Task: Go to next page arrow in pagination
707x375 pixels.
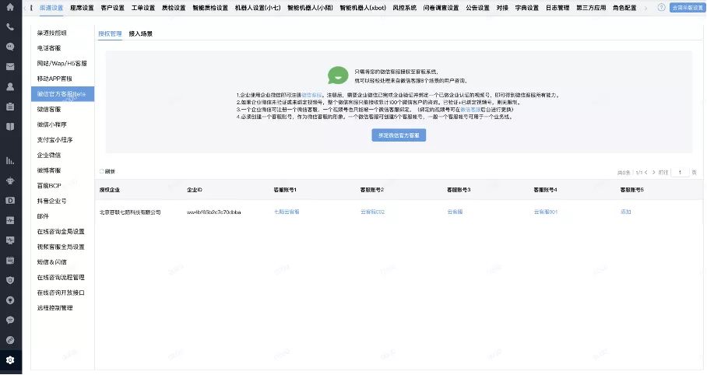Action: coord(653,172)
